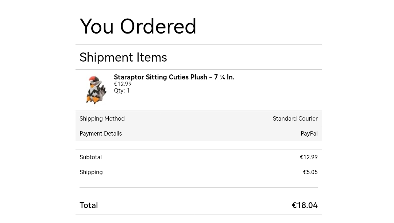
Task: Open the Staraptor Sitting Cuties Plush title
Action: coord(174,77)
